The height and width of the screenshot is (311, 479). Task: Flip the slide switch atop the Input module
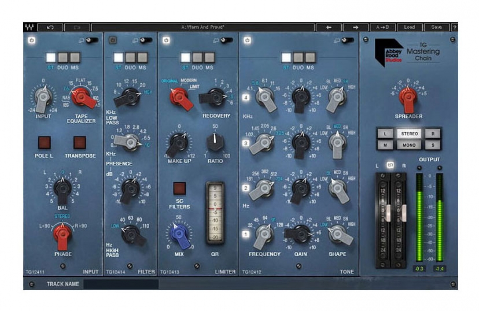pos(91,40)
